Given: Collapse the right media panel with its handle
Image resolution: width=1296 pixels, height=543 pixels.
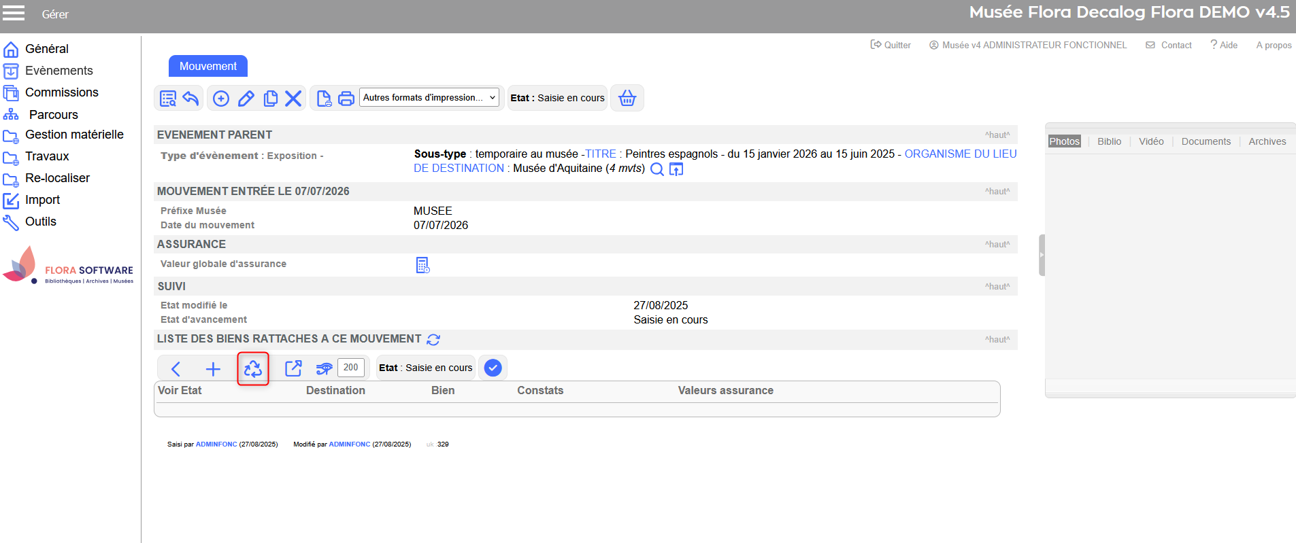Looking at the screenshot, I should pos(1042,255).
